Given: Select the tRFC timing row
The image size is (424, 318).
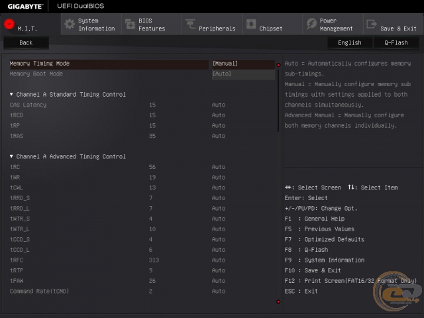Looking at the screenshot, I should (15, 260).
